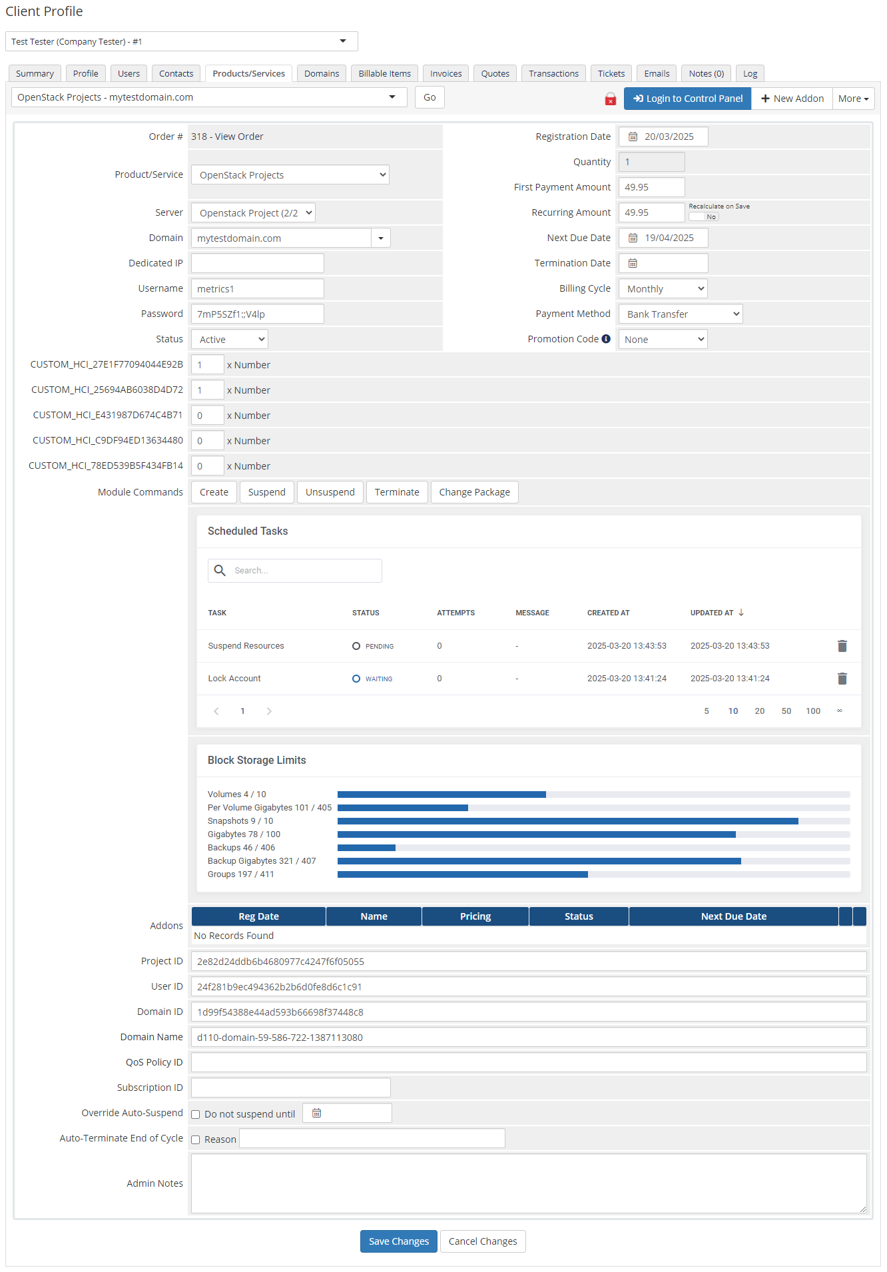Viewport: 887px width, 1272px height.
Task: Toggle the Recalculate on Save switch
Action: pos(704,217)
